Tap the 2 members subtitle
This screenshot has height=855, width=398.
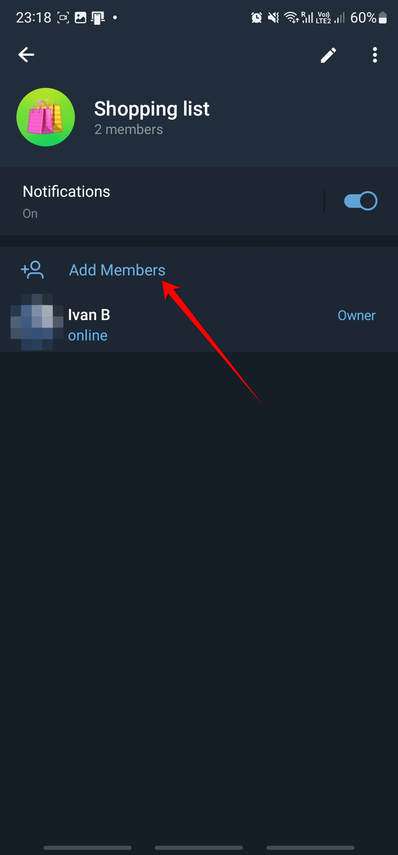129,130
